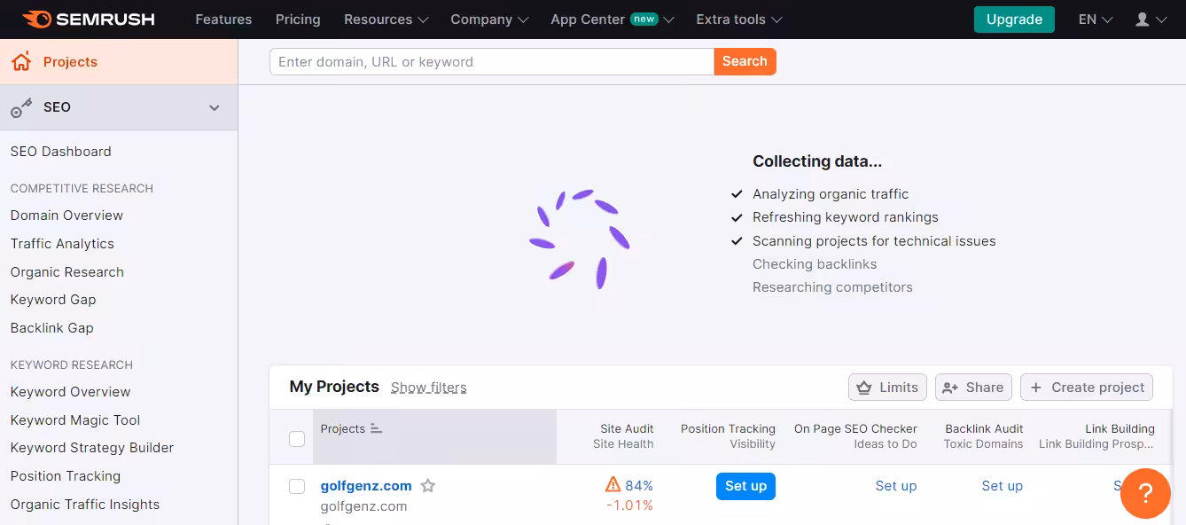Open Backlink Gap tool
The height and width of the screenshot is (525, 1186).
pos(52,328)
